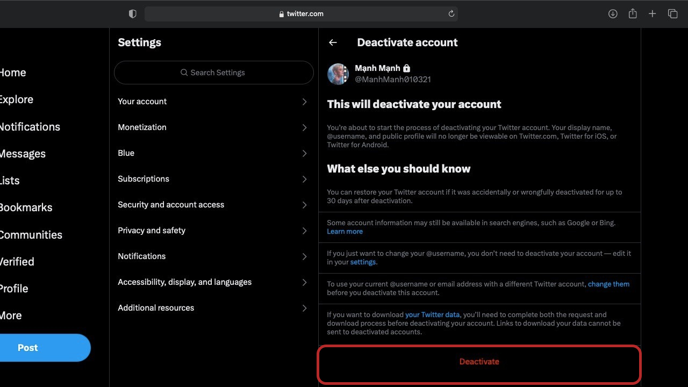The image size is (688, 387).
Task: Open Bookmarks in left navigation
Action: (x=26, y=207)
